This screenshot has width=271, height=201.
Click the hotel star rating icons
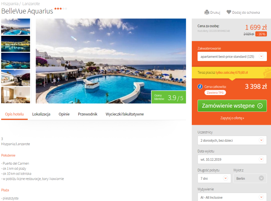[61, 9]
